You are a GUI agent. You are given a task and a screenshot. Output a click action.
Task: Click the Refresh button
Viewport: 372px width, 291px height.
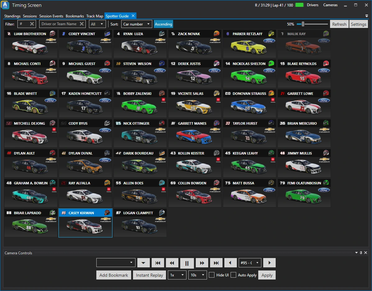(339, 24)
